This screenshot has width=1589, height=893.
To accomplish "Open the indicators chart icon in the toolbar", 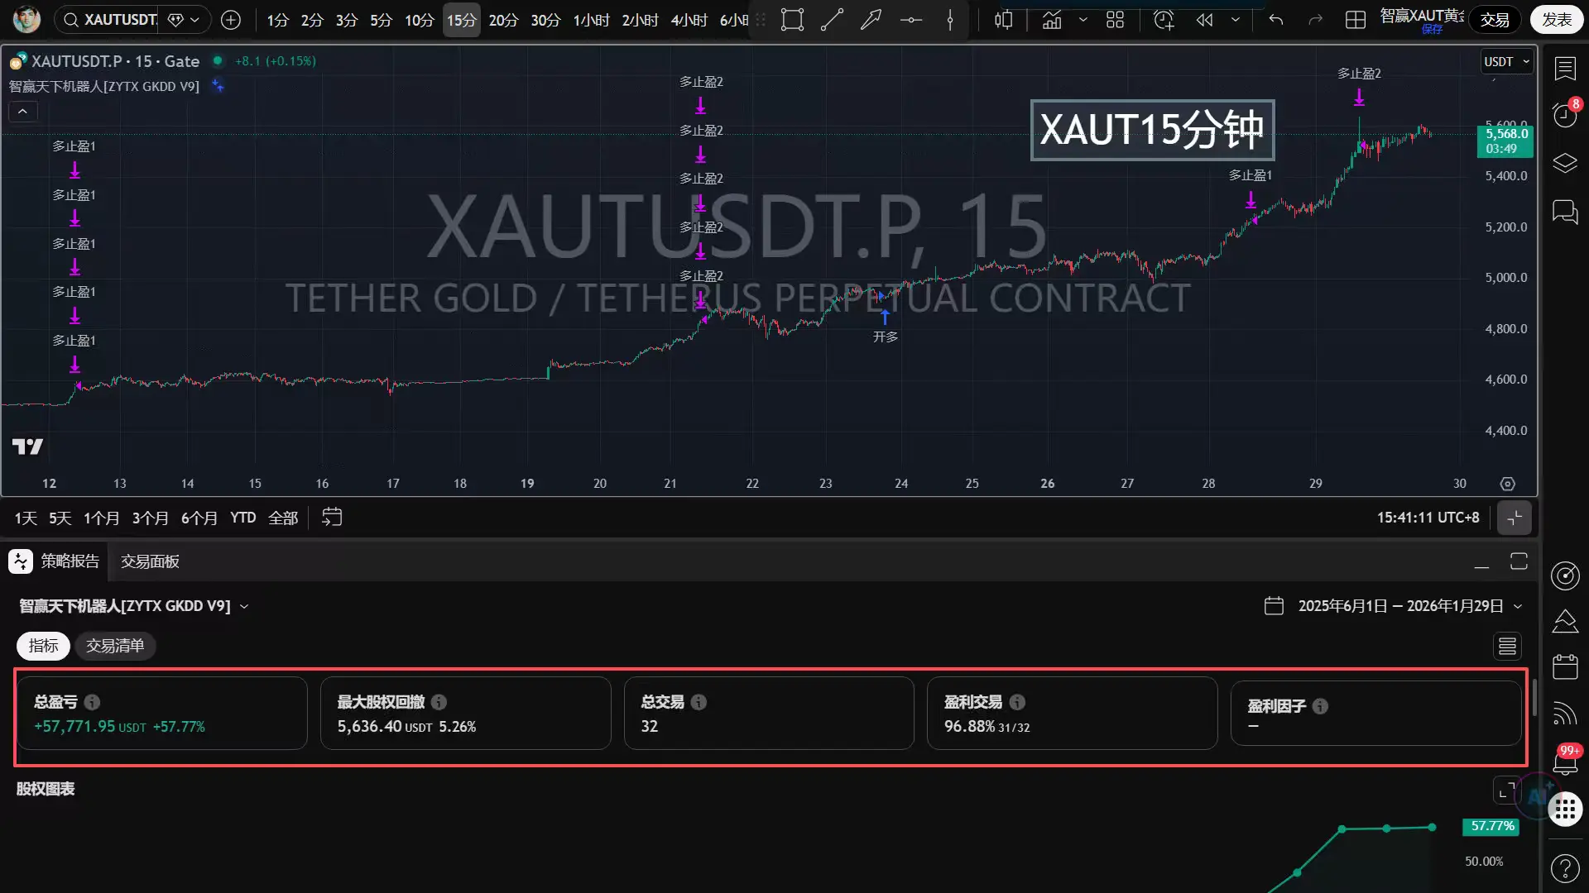I will click(1052, 20).
